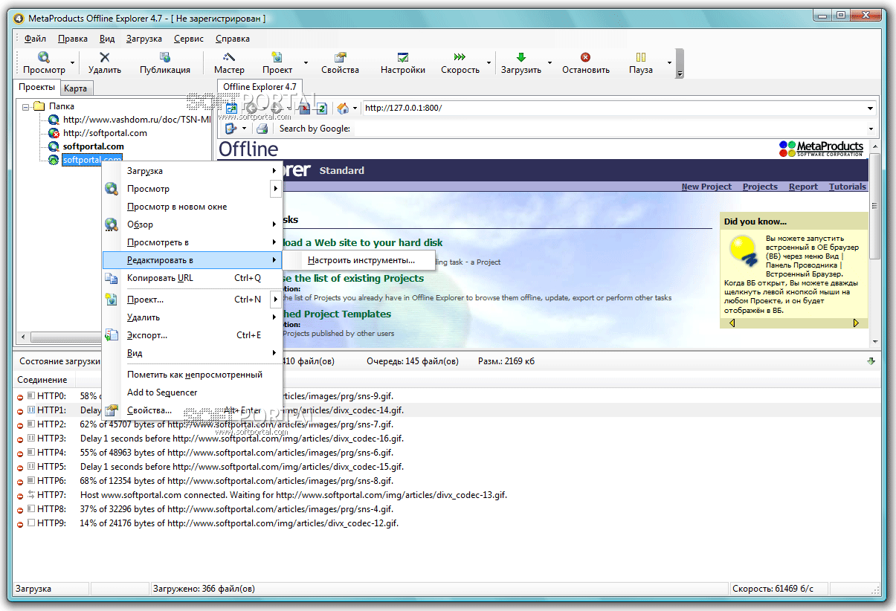Open dropdown next to page edit icon
This screenshot has height=611, width=896.
coord(244,129)
